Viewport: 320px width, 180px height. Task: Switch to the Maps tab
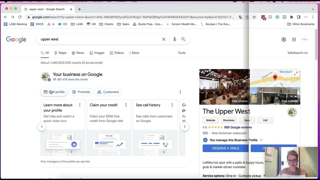[x=60, y=53]
